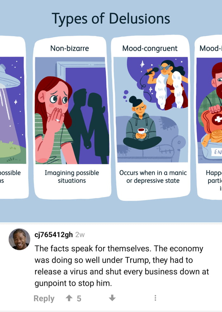Click the Non-bizarre card title
222x312 pixels.
click(x=69, y=48)
